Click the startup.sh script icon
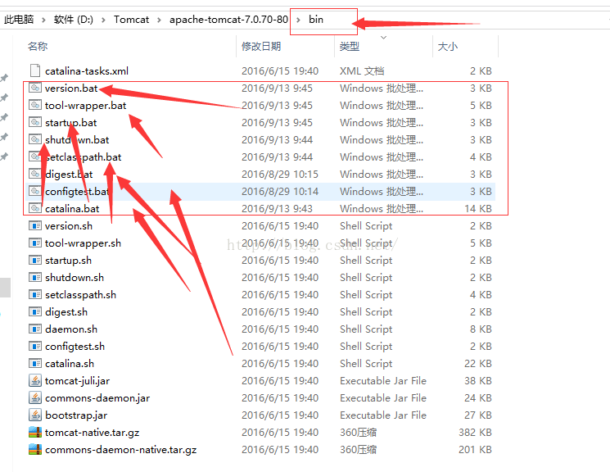 click(x=35, y=260)
